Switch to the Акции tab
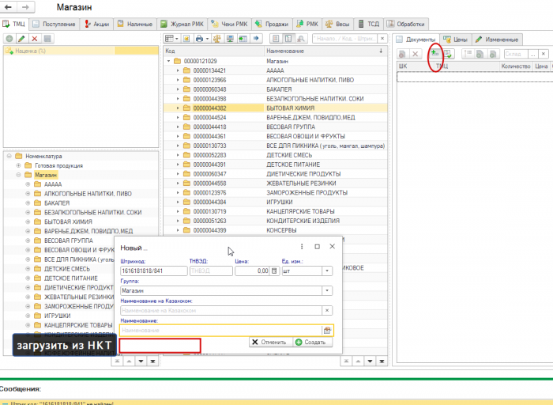Image resolution: width=553 pixels, height=405 pixels. click(x=96, y=24)
